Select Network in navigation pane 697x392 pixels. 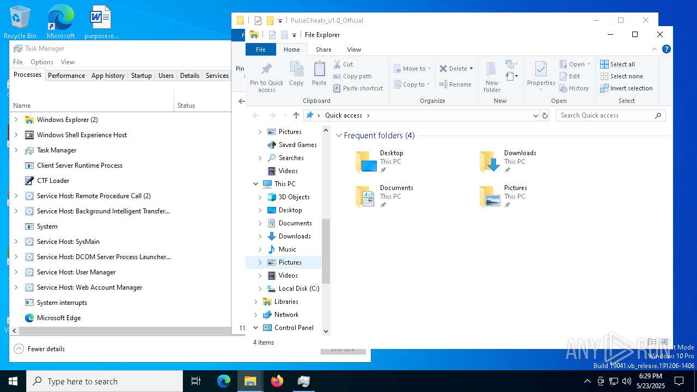coord(286,315)
